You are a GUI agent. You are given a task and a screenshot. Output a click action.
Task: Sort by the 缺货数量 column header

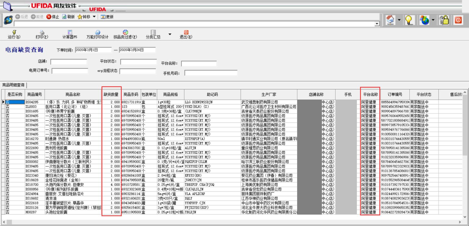[x=111, y=95]
